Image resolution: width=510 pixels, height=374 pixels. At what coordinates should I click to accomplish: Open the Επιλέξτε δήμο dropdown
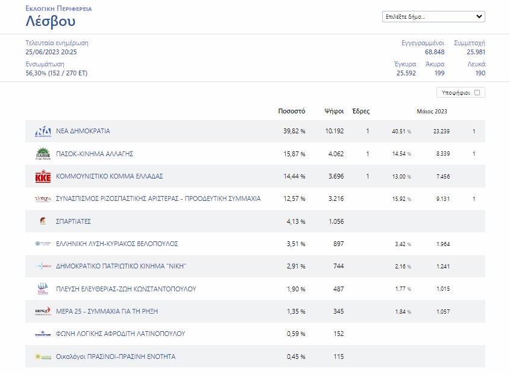(433, 17)
